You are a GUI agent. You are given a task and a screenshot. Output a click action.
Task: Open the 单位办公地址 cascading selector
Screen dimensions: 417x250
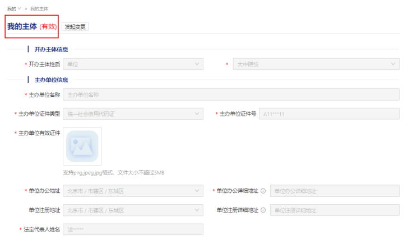[133, 191]
